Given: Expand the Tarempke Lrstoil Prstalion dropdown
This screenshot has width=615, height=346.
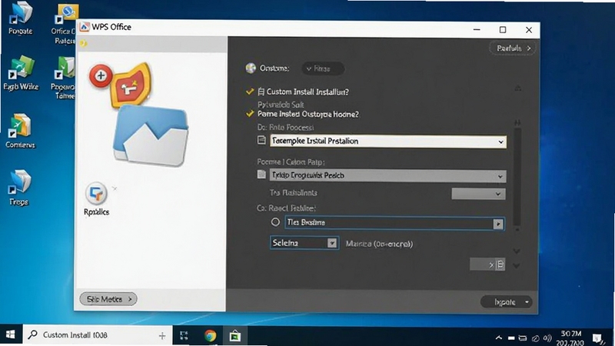Looking at the screenshot, I should pos(388,141).
